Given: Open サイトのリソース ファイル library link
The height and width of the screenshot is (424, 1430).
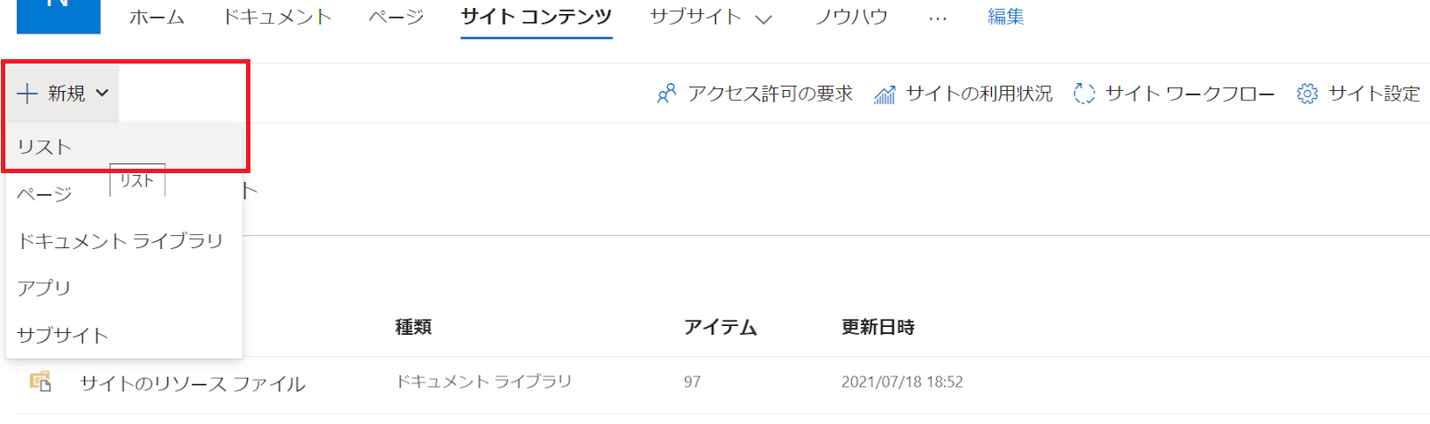Looking at the screenshot, I should 193,383.
